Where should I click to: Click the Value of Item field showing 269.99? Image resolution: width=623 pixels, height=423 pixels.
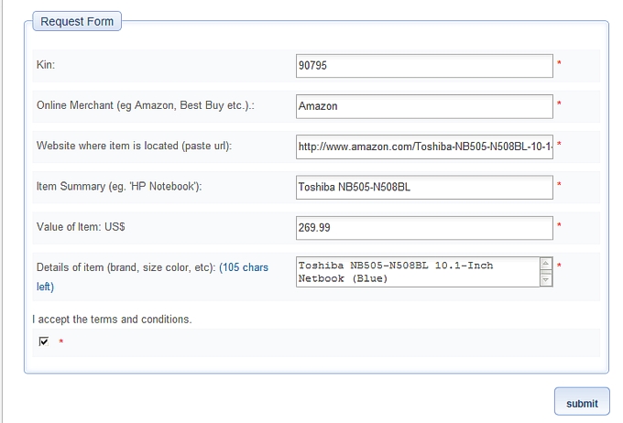(x=424, y=227)
